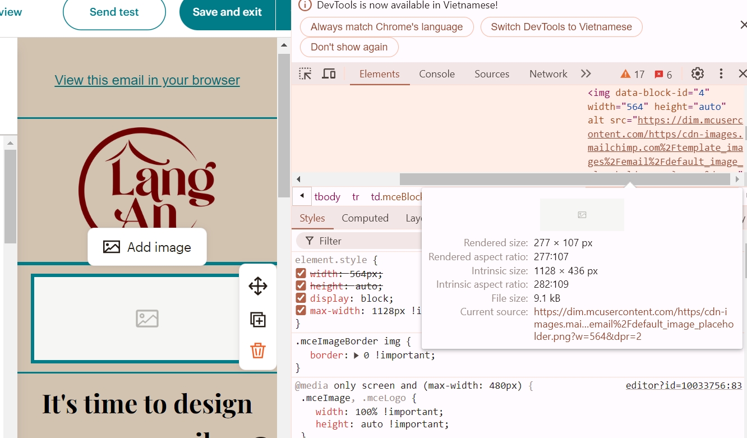Click the Send test button
The width and height of the screenshot is (747, 438).
[114, 12]
